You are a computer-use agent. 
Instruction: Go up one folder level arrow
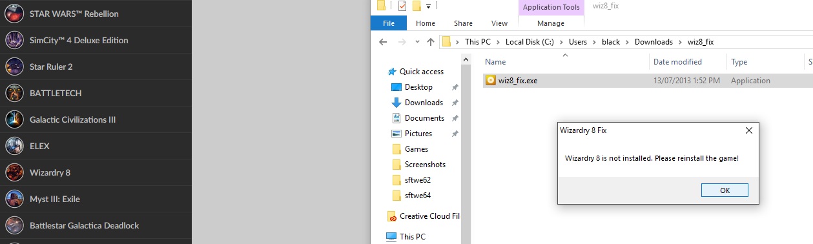tap(431, 42)
